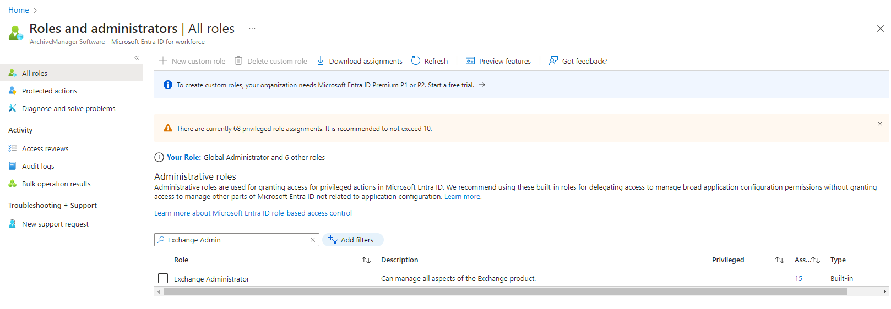Open the more options ellipsis by title
Image resolution: width=891 pixels, height=309 pixels.
click(252, 29)
